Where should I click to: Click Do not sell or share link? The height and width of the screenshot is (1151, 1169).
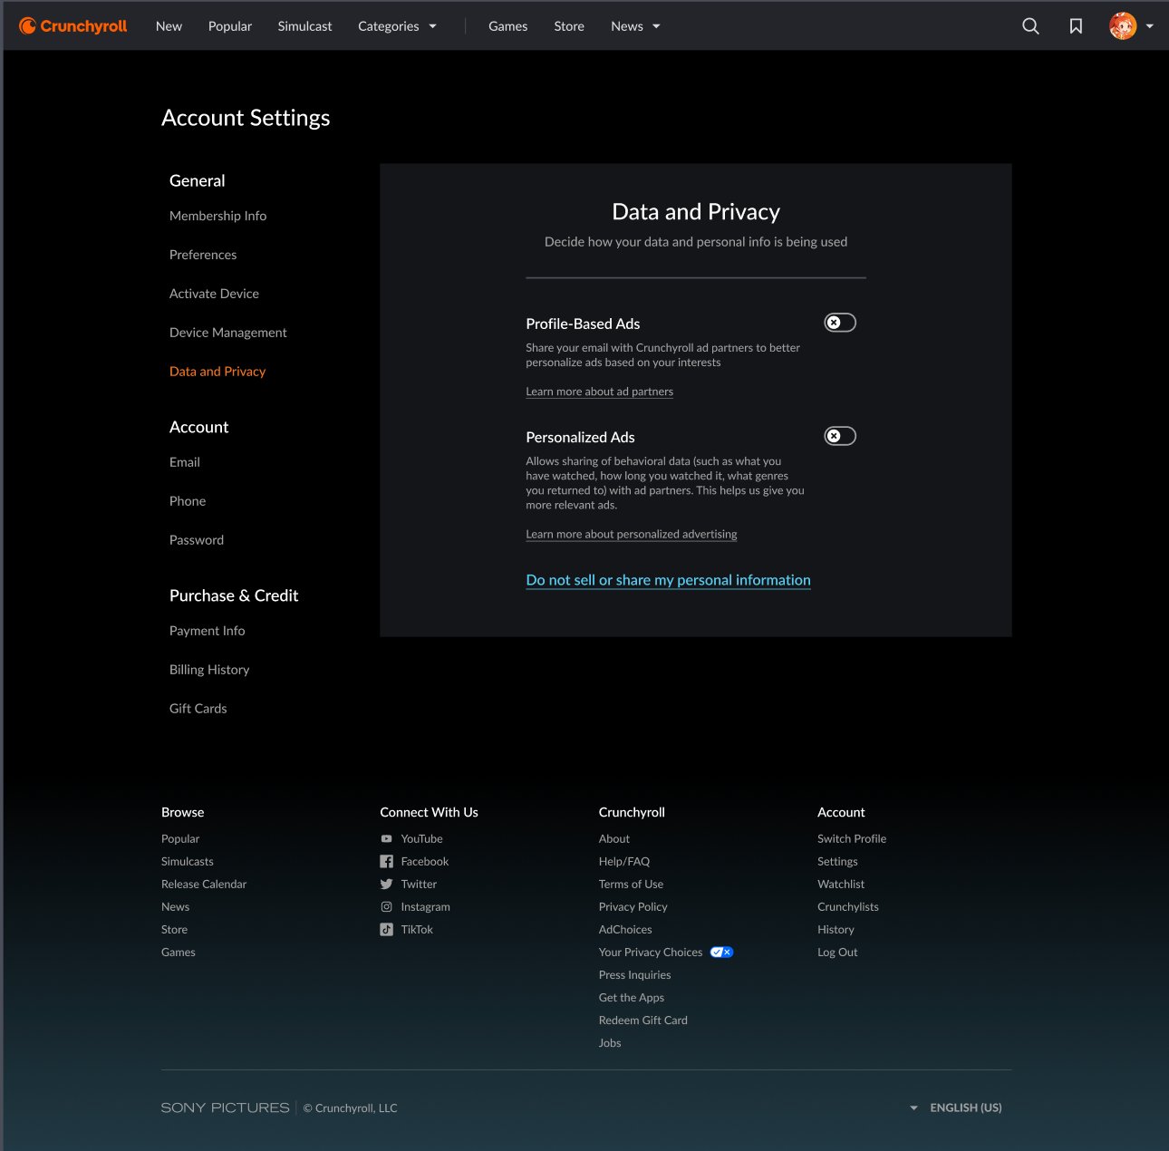(669, 580)
